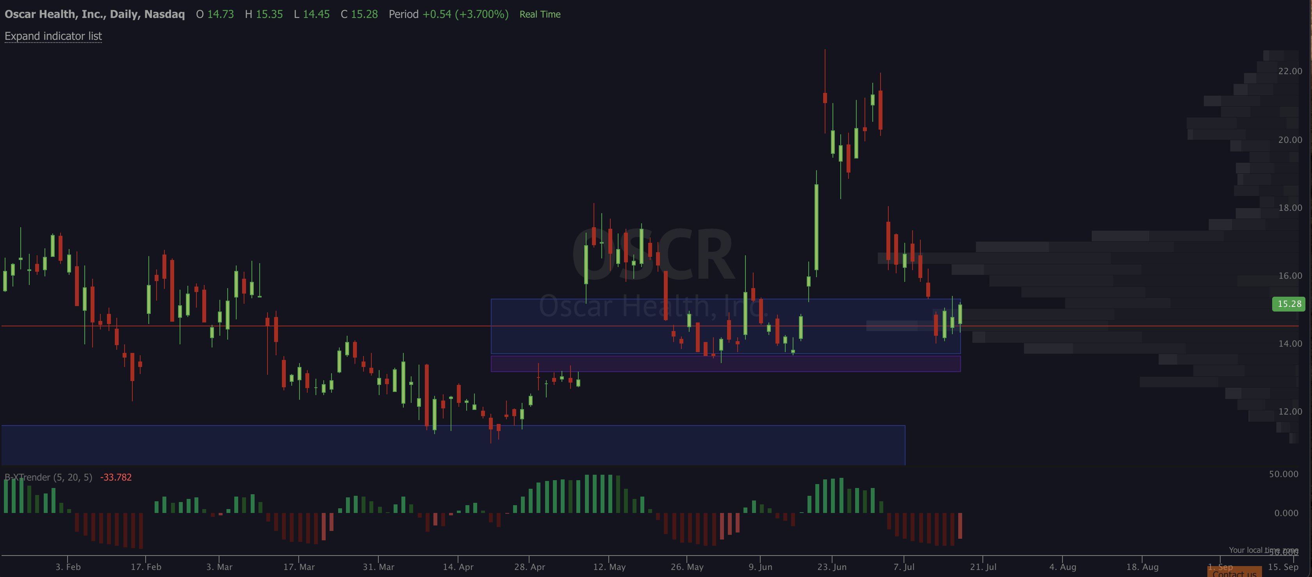Click the 16.00 price axis label

coord(1290,276)
